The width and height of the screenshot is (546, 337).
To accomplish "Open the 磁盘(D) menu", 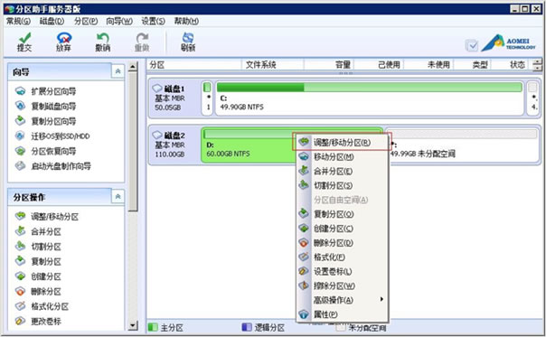I will tap(52, 22).
